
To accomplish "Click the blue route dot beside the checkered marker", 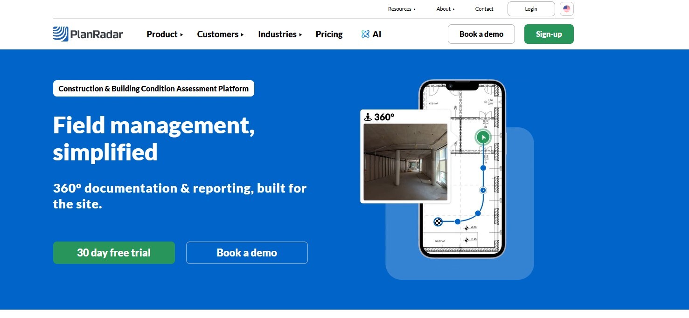I will (458, 221).
